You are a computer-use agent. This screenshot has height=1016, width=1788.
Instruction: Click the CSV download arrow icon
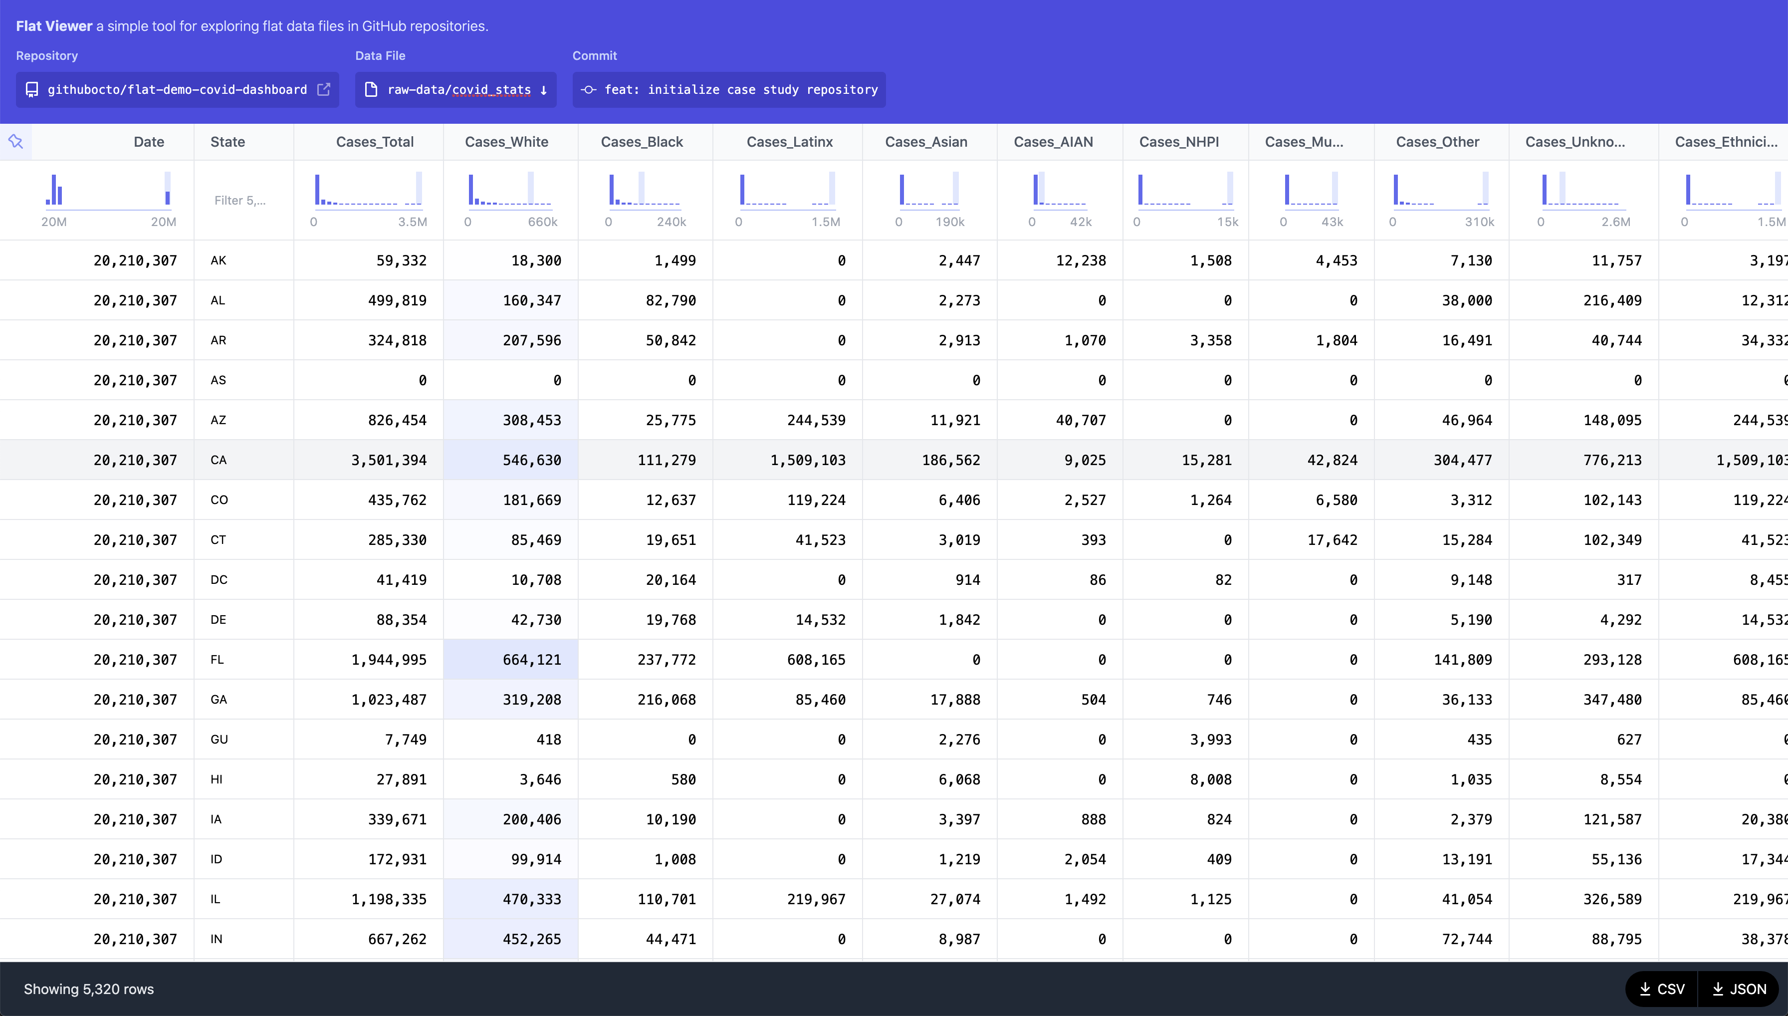(1645, 989)
